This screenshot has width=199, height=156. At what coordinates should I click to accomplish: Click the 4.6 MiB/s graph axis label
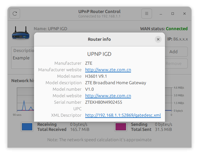click(x=179, y=88)
